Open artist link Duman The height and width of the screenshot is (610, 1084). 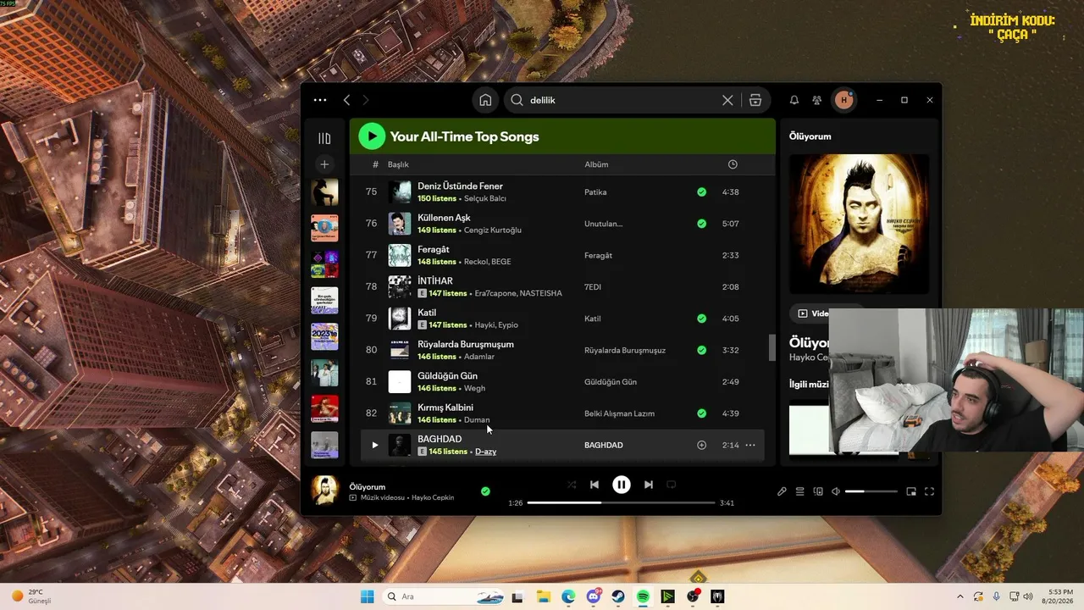[x=477, y=420]
